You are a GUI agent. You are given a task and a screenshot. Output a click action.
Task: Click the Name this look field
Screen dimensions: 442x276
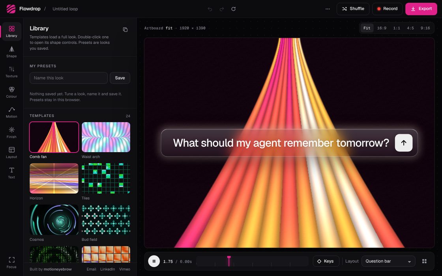[69, 78]
